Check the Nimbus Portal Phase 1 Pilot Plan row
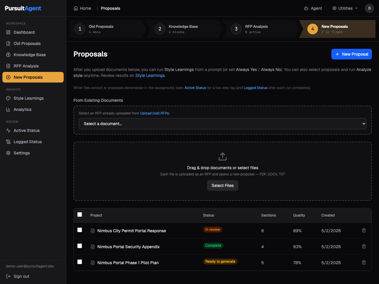 coord(80,262)
